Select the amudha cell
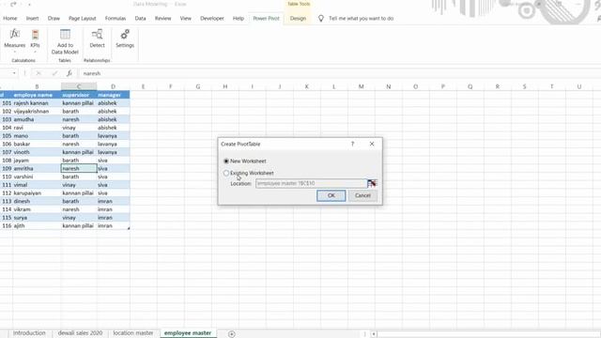 pos(37,119)
